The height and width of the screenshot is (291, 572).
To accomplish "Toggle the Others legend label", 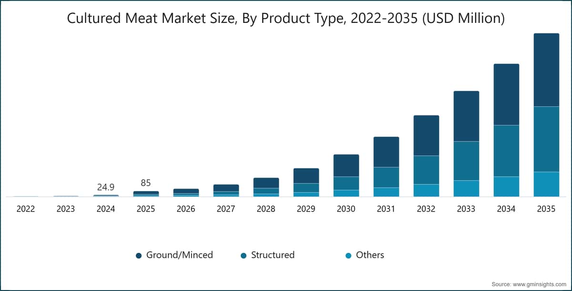I will (370, 255).
